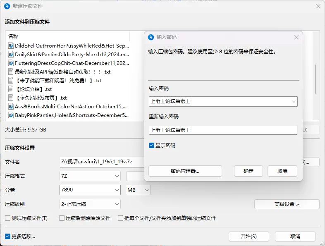
Task: Click the file list vertical scrollbar
Action: (x=316, y=79)
